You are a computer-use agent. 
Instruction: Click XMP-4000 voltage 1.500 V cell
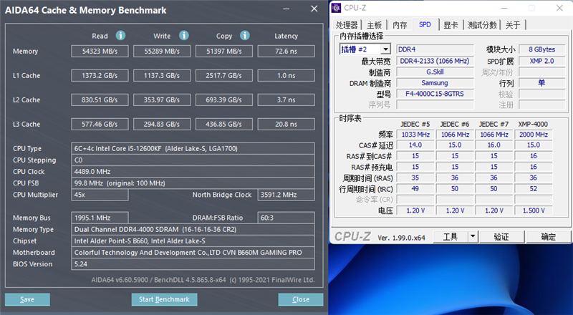[533, 210]
